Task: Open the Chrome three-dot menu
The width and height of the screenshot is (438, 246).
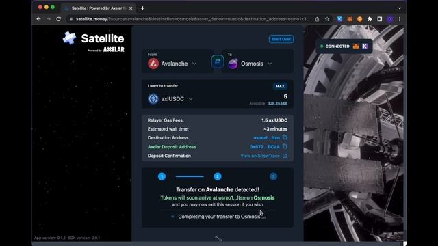Action: point(400,19)
